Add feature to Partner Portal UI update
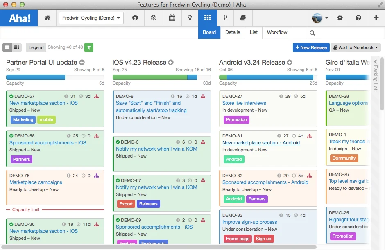This screenshot has width=385, height=250. coord(82,63)
